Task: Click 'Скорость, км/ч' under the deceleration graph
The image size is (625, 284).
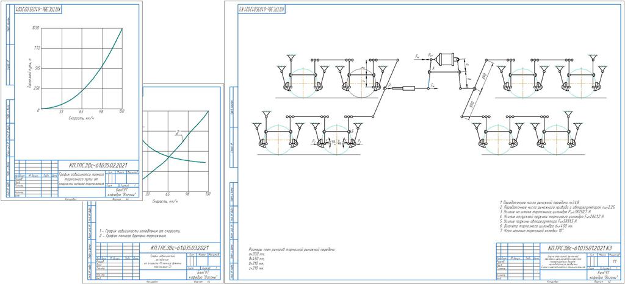Action: 165,201
